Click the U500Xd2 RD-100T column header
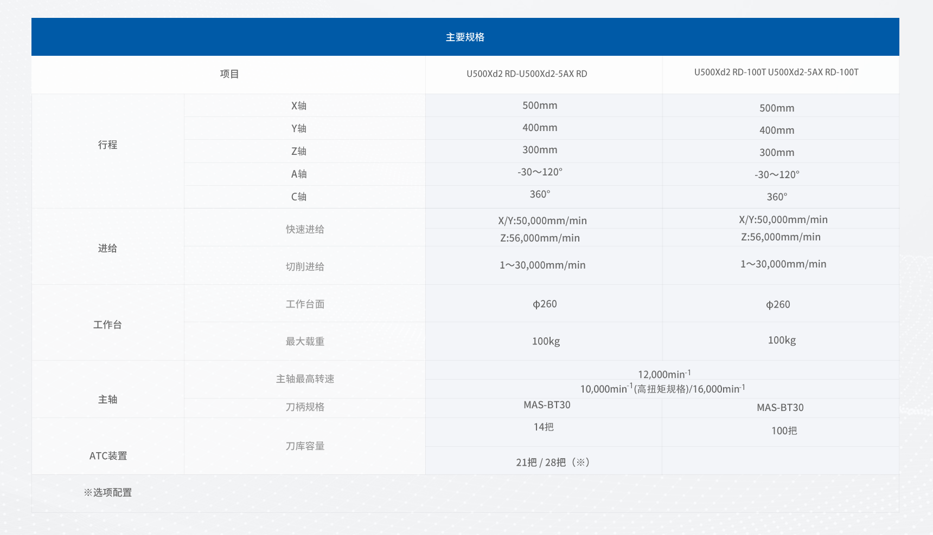 point(776,73)
